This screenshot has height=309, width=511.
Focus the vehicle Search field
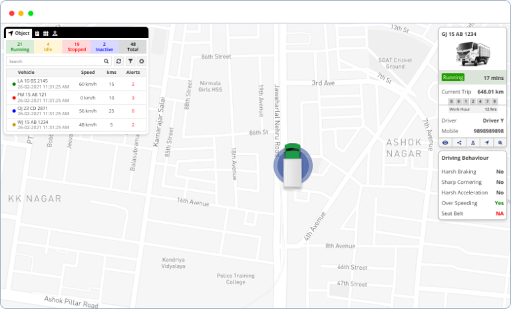click(59, 61)
